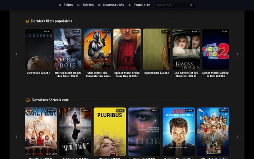Click title On l'appelait Robin des Bois (2026)
This screenshot has width=254, height=159.
pos(68,74)
